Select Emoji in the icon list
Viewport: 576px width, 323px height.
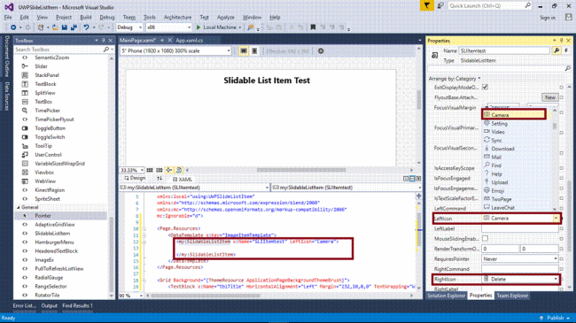[x=497, y=191]
